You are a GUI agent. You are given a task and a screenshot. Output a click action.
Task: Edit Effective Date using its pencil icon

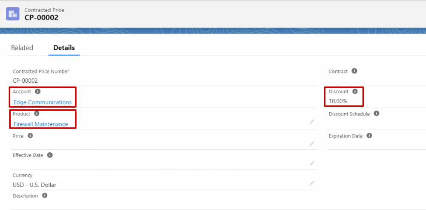pos(312,163)
